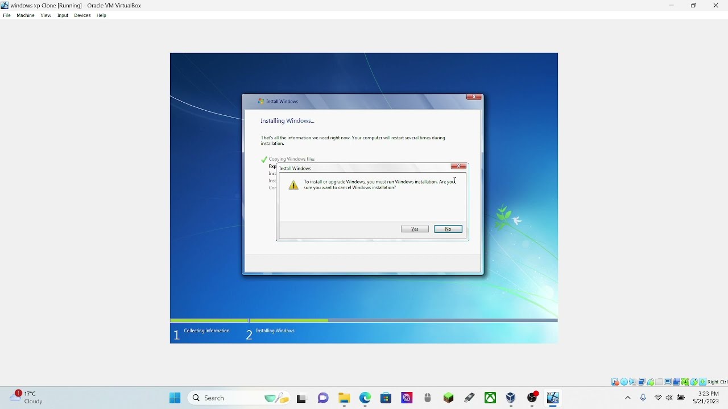
Task: Click the speaker volume icon in tray
Action: [x=669, y=398]
